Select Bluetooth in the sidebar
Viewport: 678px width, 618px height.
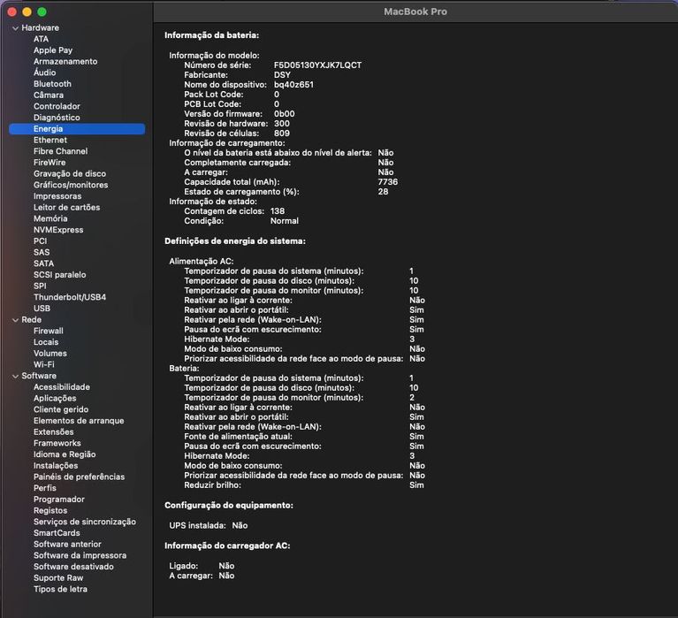point(52,84)
